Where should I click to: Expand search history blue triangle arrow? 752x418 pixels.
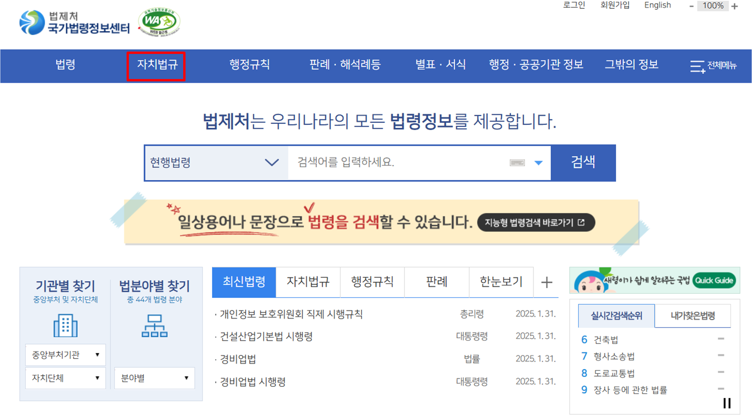click(x=539, y=163)
